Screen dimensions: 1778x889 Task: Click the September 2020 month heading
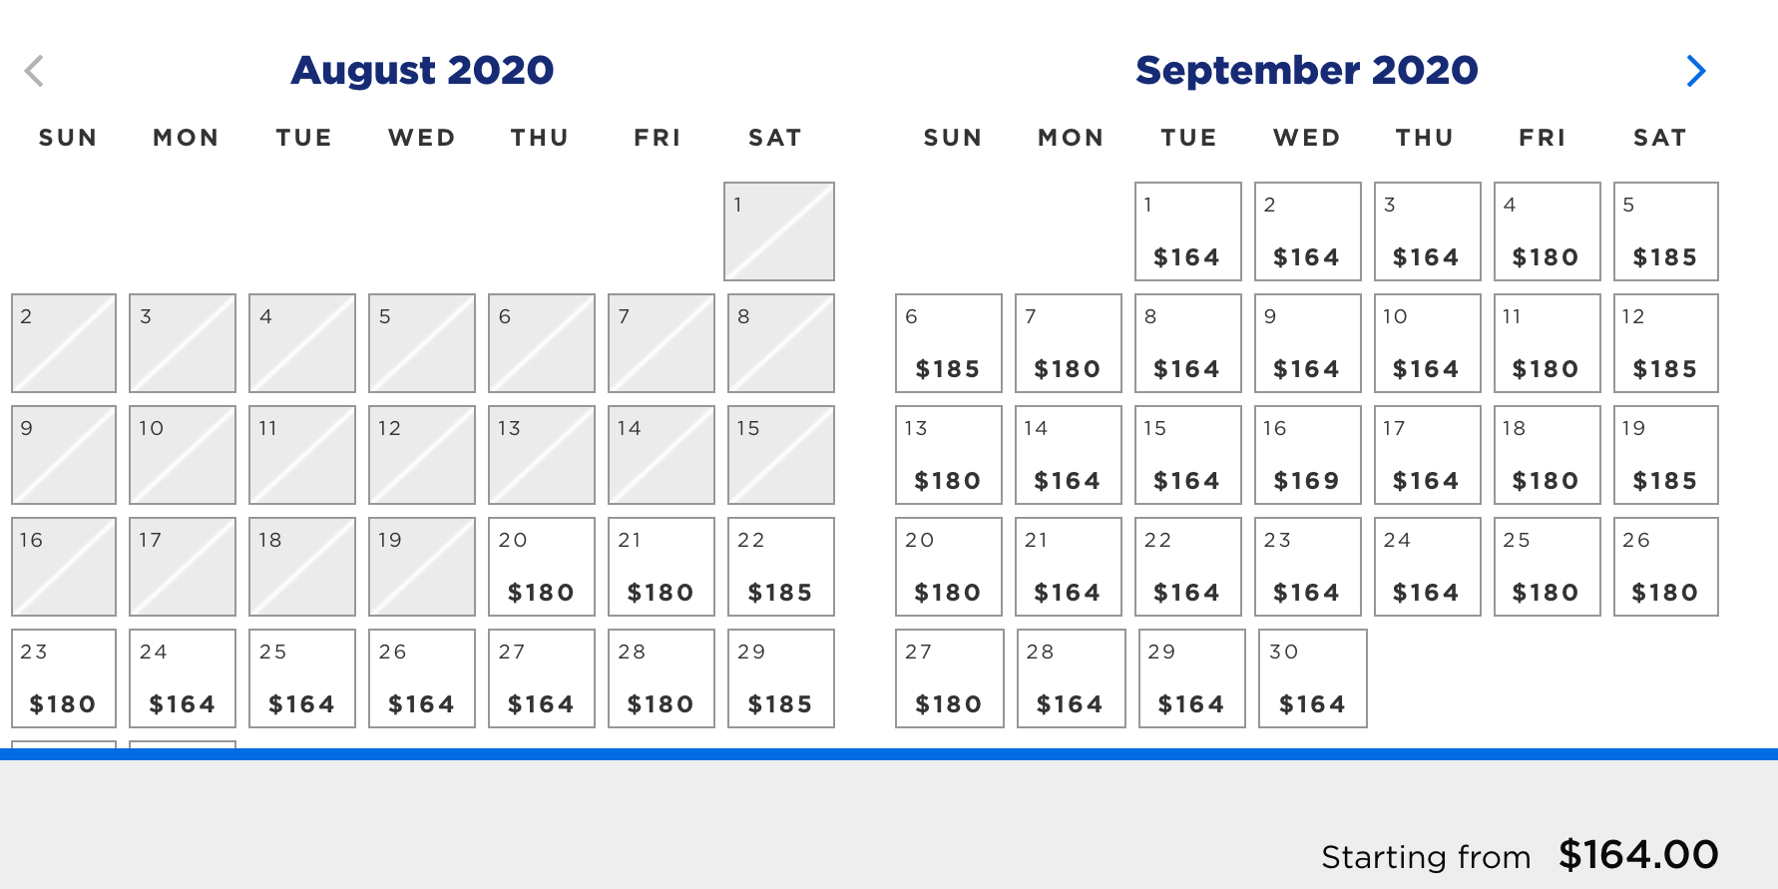pos(1306,70)
